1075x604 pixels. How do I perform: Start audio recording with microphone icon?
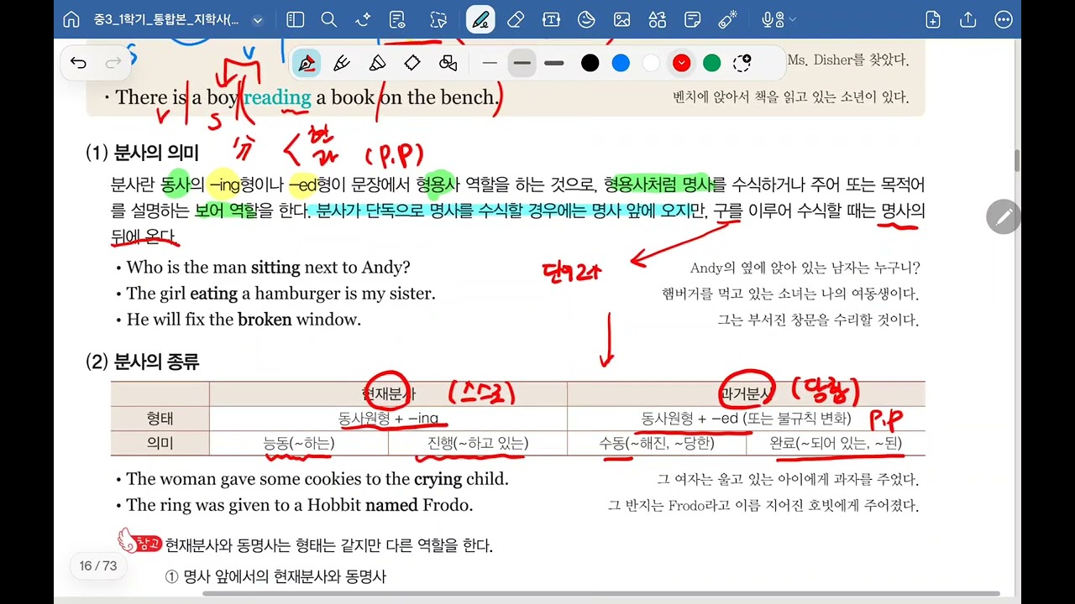[768, 19]
